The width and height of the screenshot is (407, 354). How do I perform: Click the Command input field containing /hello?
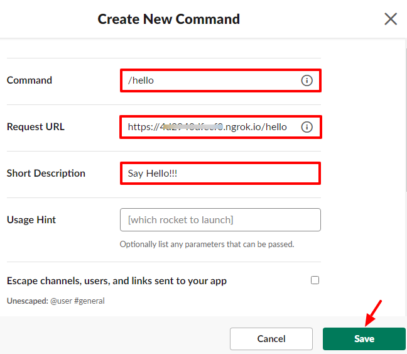[220, 80]
